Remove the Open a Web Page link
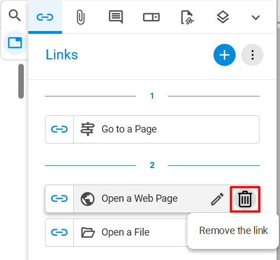Viewport: 280px width, 260px height. [x=245, y=199]
